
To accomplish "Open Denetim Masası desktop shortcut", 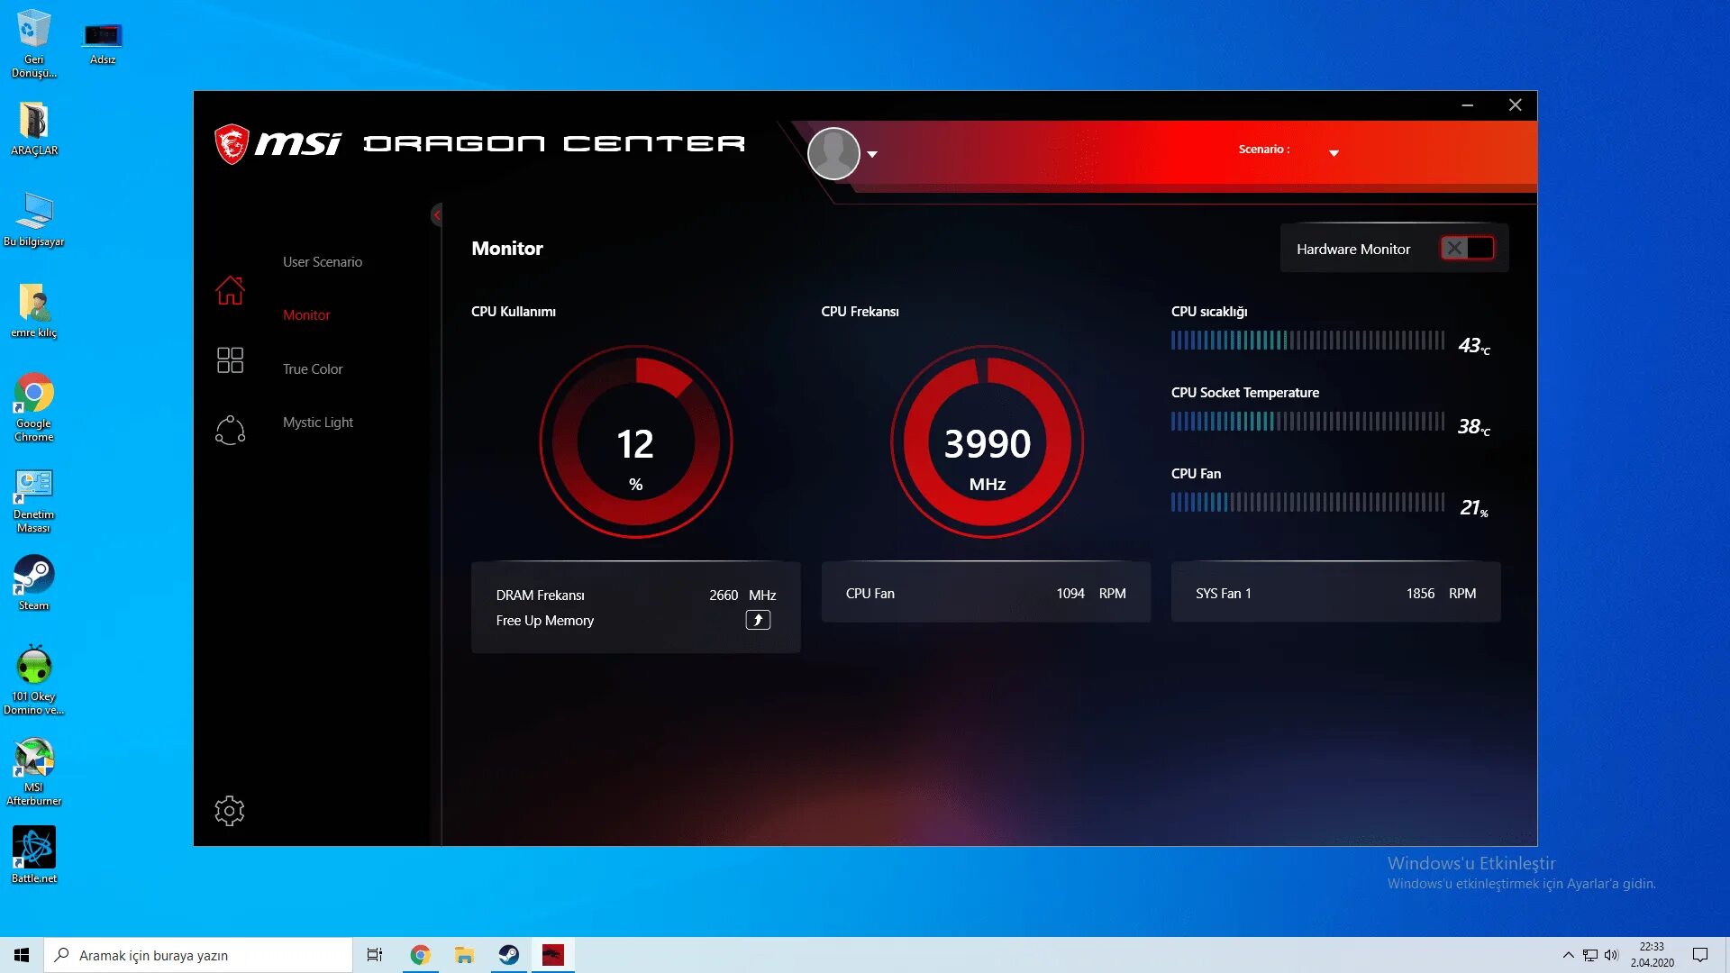I will tap(33, 501).
